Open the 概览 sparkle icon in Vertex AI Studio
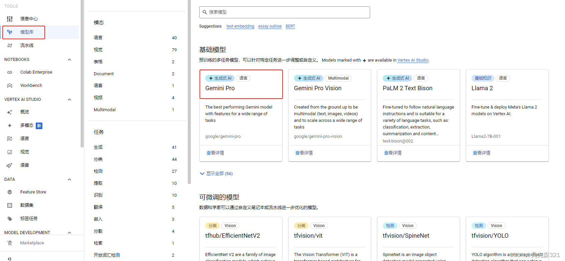Screen dimensions: 565x261 click(10, 112)
